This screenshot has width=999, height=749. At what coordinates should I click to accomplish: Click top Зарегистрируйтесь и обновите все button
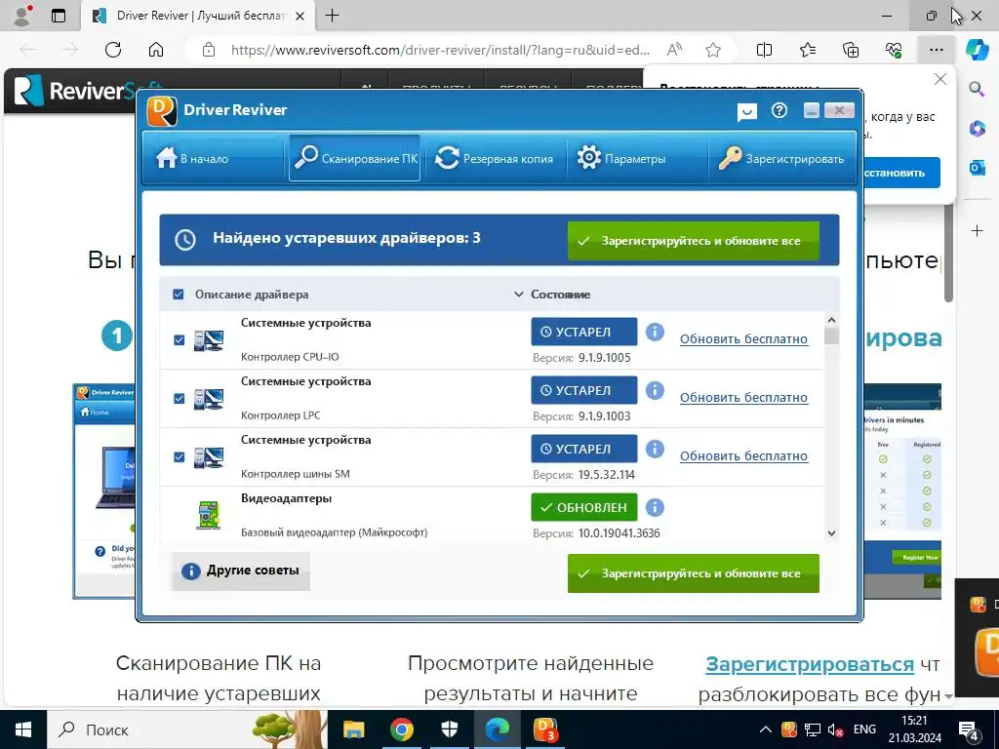coord(694,241)
